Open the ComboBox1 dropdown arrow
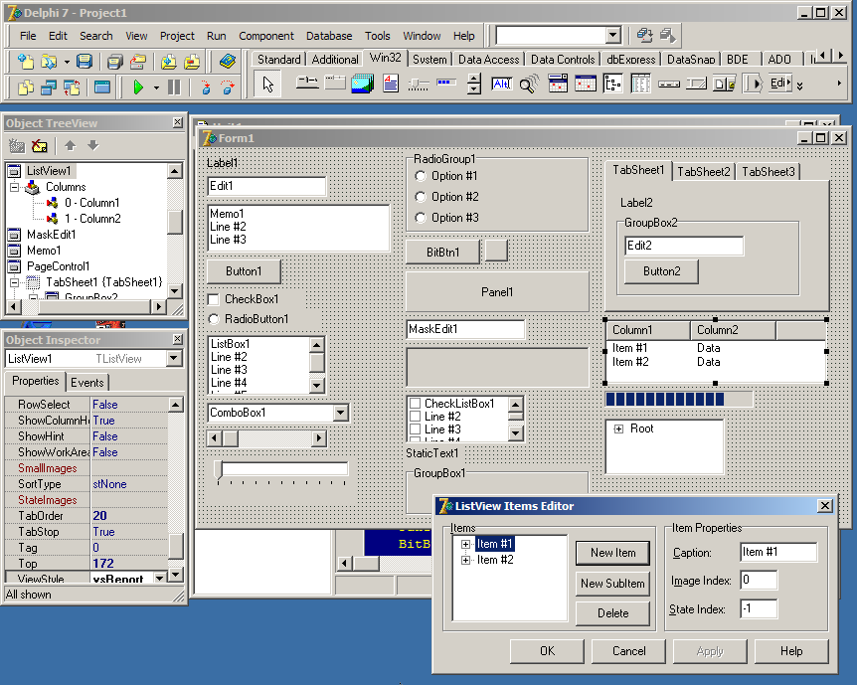 (x=340, y=413)
